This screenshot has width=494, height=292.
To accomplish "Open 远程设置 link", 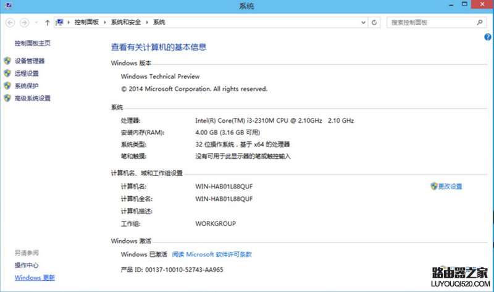I will point(27,73).
